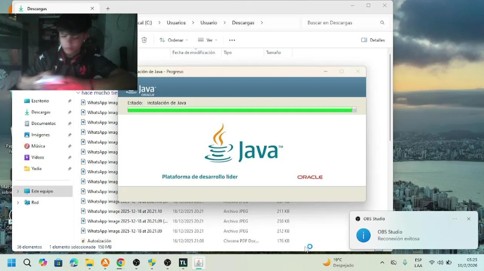The height and width of the screenshot is (271, 484).
Task: Go to Usuarios in the breadcrumb
Action: [176, 23]
